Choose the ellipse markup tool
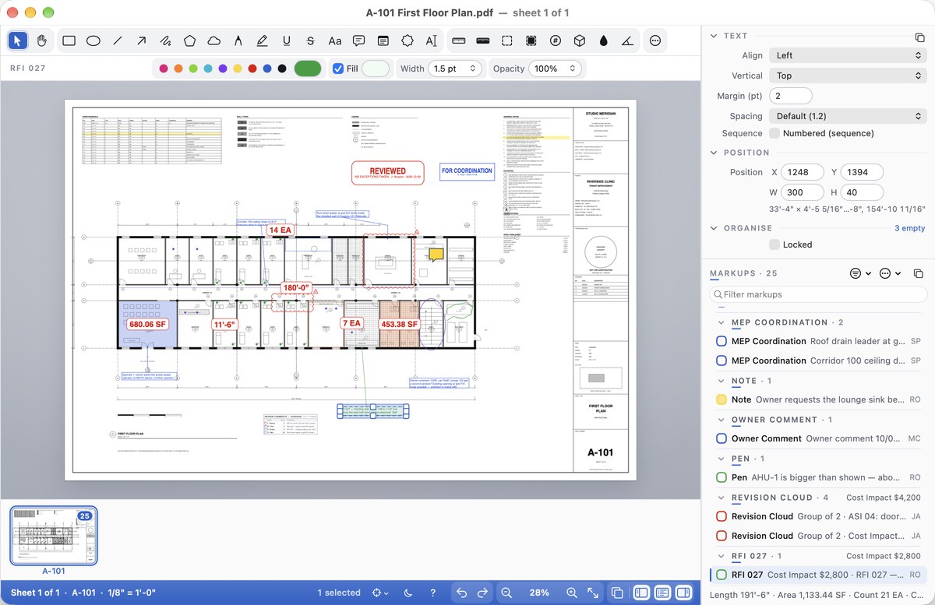 pos(93,40)
